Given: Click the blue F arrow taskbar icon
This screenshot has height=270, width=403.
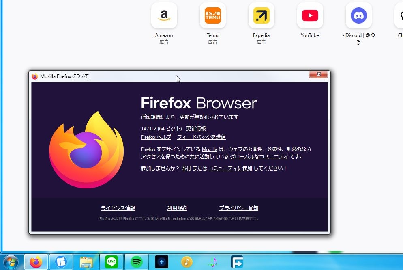Looking at the screenshot, I should click(x=237, y=262).
